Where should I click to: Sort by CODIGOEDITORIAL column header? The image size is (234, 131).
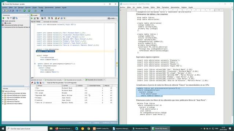point(95,86)
